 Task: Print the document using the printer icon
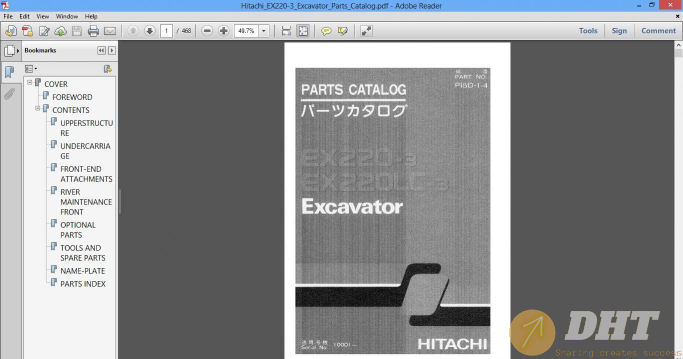point(93,31)
